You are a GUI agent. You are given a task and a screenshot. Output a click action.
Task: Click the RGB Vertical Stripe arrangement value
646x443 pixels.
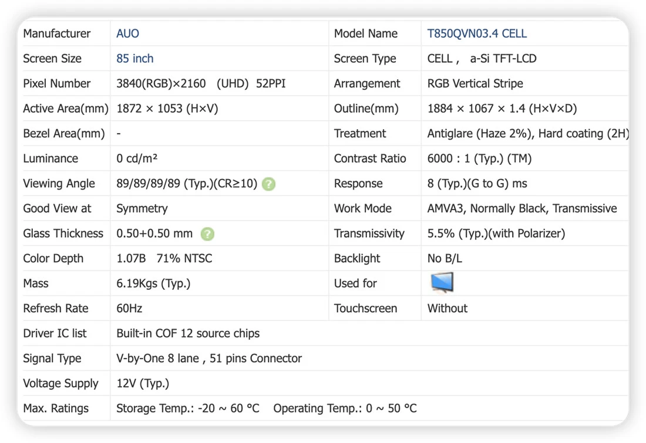click(475, 83)
